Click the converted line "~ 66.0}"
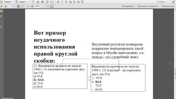176x99 pixels. [x=97, y=89]
